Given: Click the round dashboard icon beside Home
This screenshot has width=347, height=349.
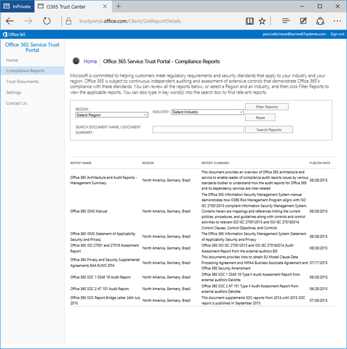Looking at the screenshot, I should [76, 60].
